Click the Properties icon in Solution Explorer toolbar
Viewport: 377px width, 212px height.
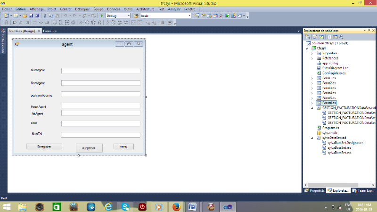tap(307, 37)
